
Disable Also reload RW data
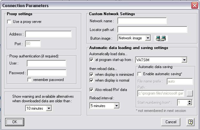[x=92, y=90]
